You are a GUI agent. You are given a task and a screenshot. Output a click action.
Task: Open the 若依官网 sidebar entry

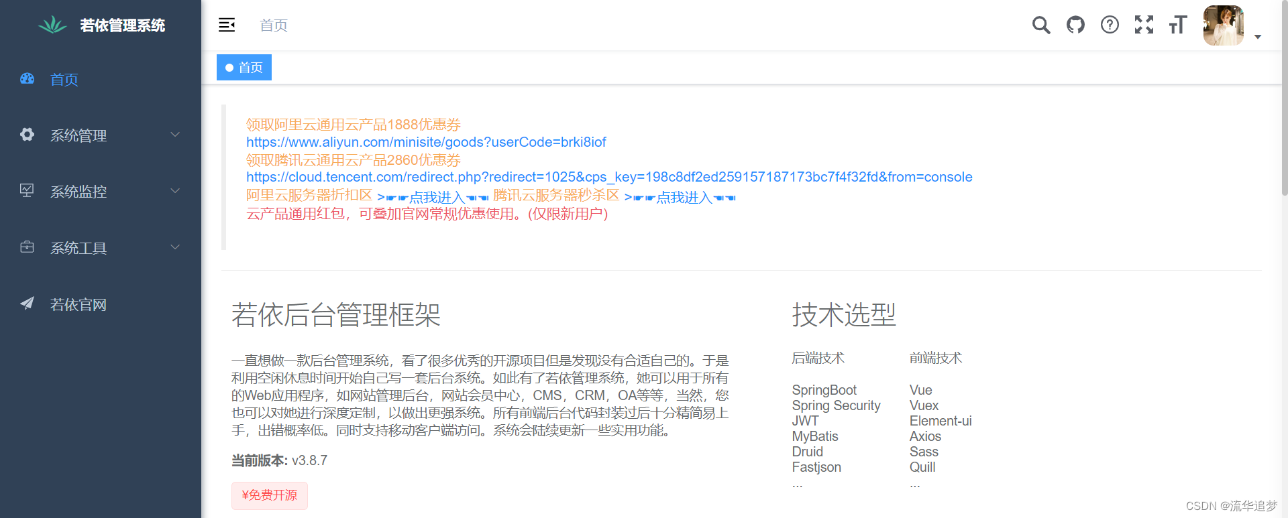pyautogui.click(x=101, y=304)
